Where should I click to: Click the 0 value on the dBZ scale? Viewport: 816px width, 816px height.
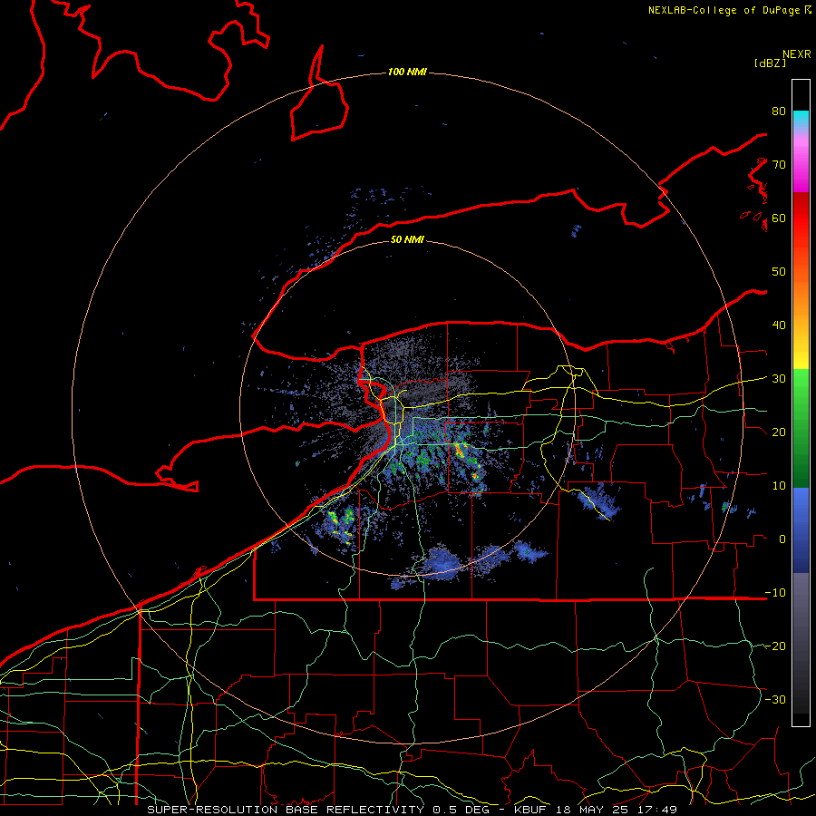click(x=782, y=539)
